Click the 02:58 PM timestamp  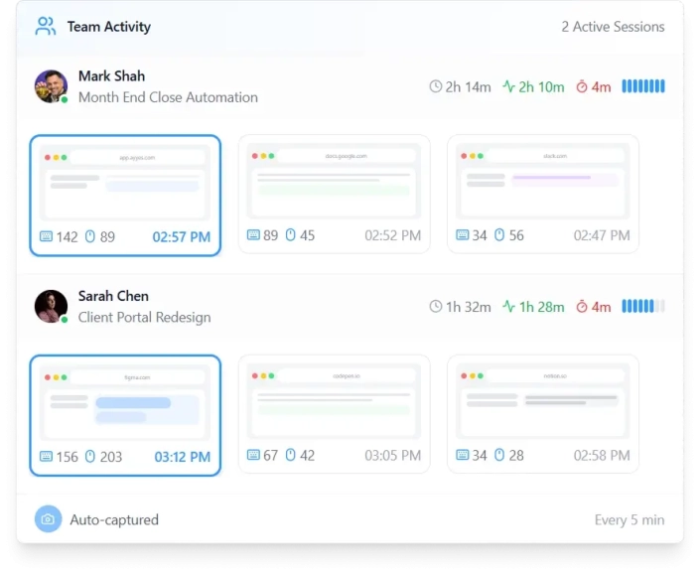(602, 456)
